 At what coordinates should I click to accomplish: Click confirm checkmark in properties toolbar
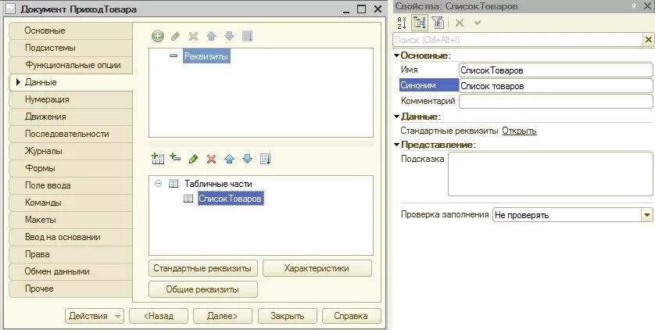coord(478,23)
